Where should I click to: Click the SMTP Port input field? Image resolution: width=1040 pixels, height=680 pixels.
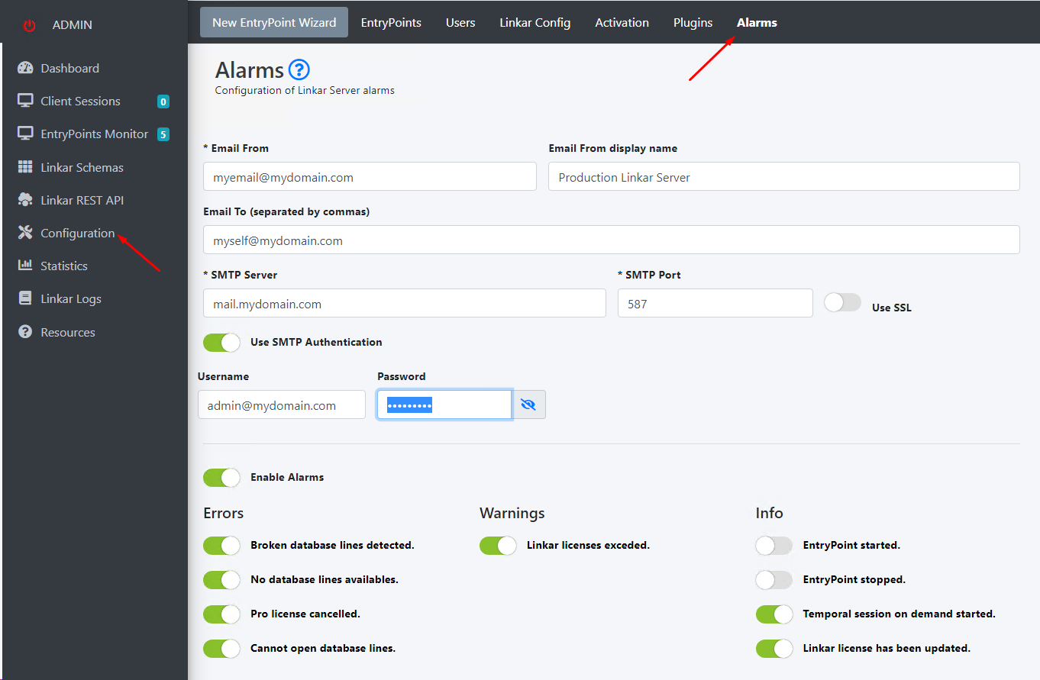click(715, 303)
